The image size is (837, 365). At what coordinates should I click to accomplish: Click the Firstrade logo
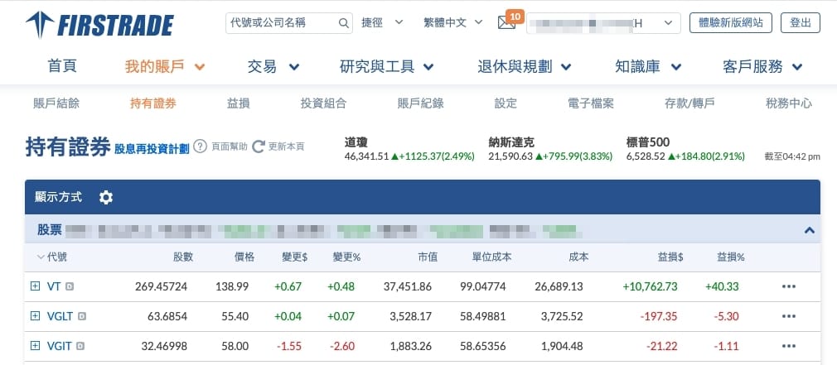coord(99,25)
